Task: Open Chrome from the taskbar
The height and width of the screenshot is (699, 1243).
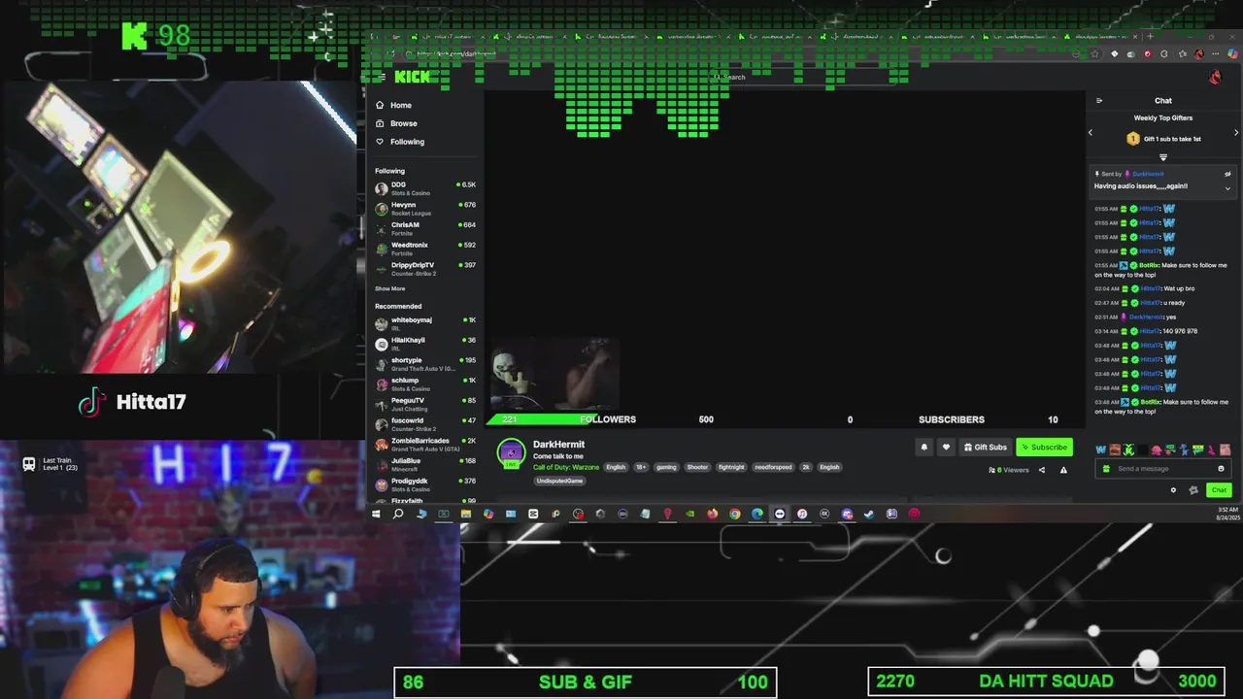Action: 735,514
